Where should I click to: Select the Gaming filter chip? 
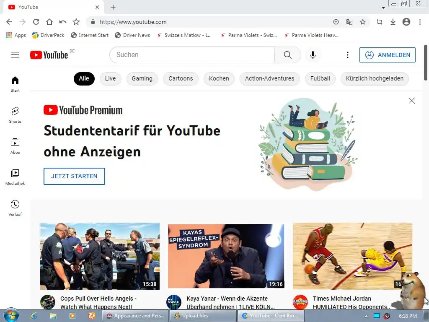(x=142, y=78)
